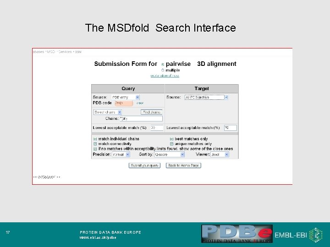Click the MSD breadcrumb link
The height and width of the screenshot is (247, 330).
click(x=51, y=52)
